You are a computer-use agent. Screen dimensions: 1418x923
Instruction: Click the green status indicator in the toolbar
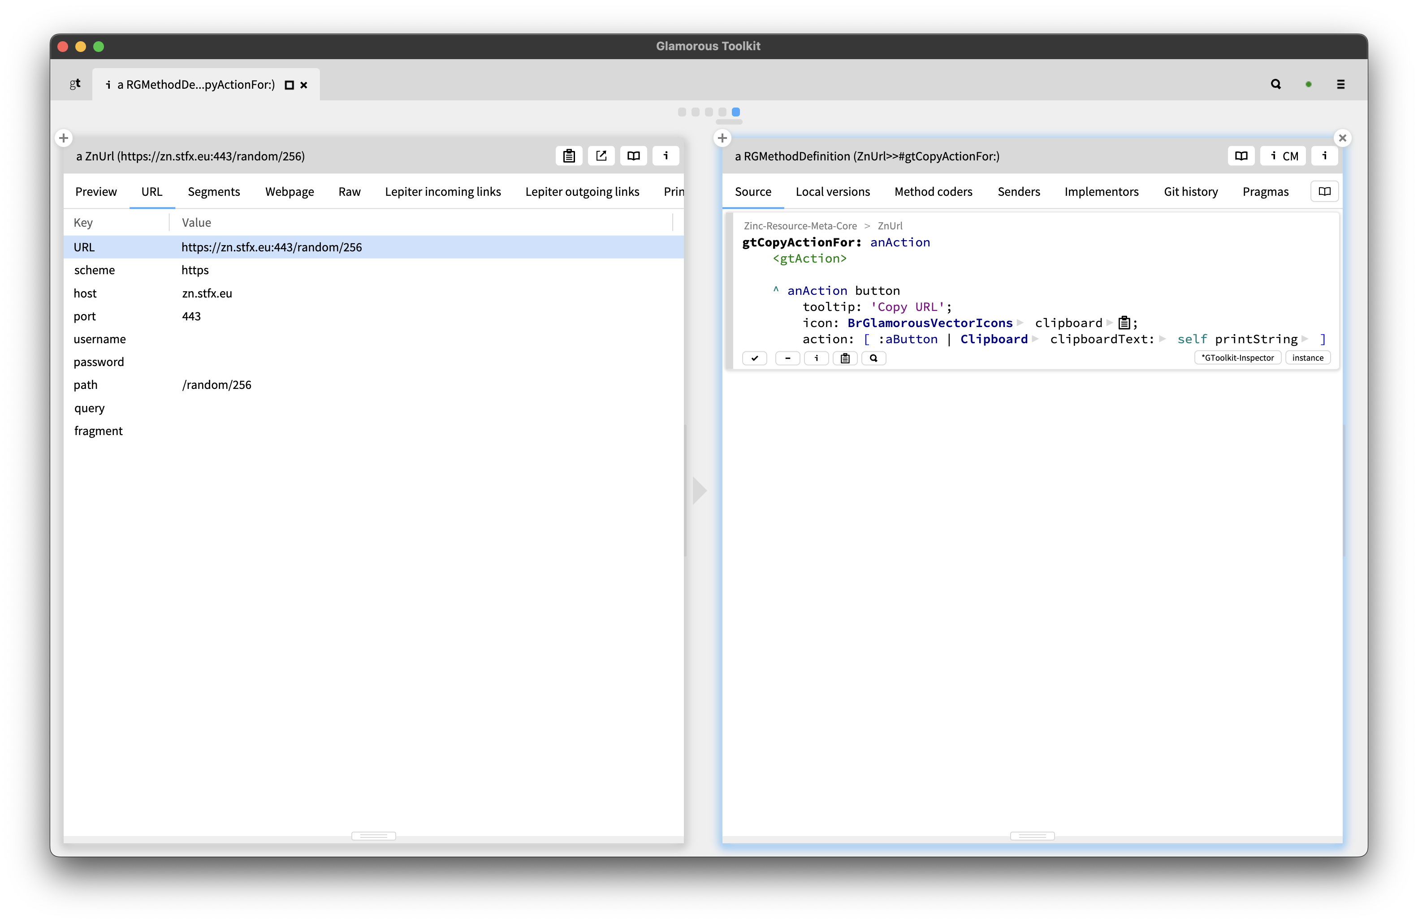click(x=1308, y=84)
